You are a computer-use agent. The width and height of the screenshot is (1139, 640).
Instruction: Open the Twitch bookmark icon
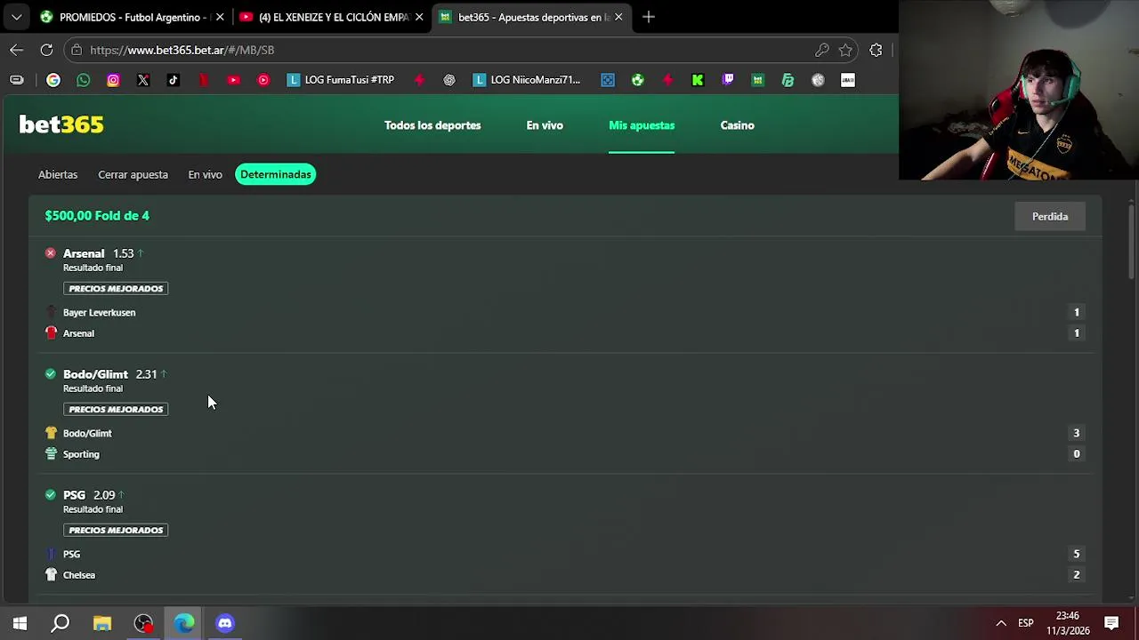[728, 80]
